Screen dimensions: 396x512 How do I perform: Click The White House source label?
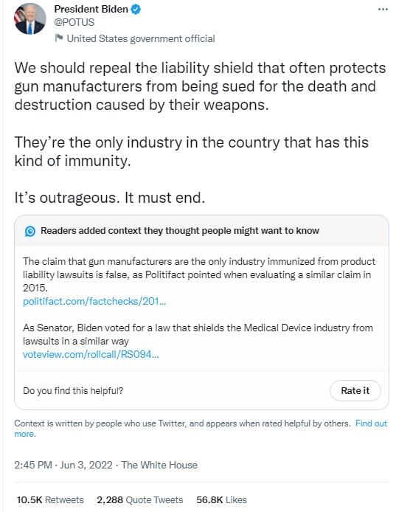pyautogui.click(x=159, y=465)
